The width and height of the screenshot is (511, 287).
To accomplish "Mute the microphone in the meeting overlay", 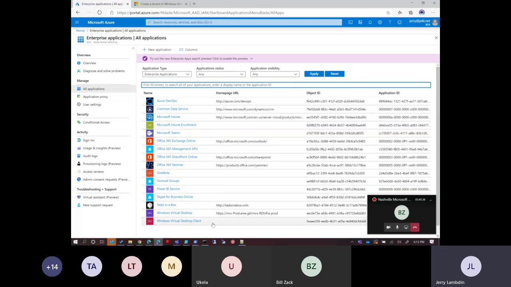I will pos(397,227).
